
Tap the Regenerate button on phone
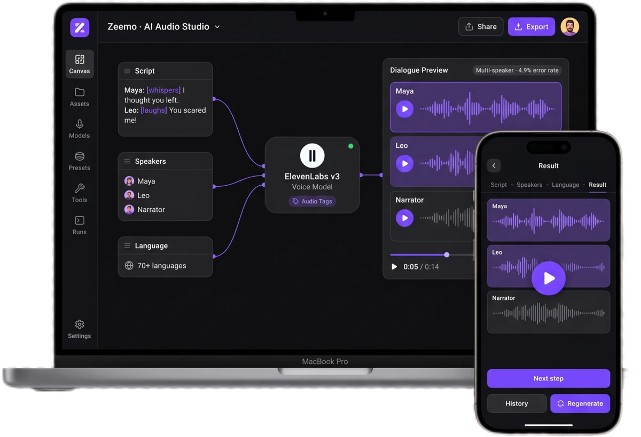tap(580, 403)
